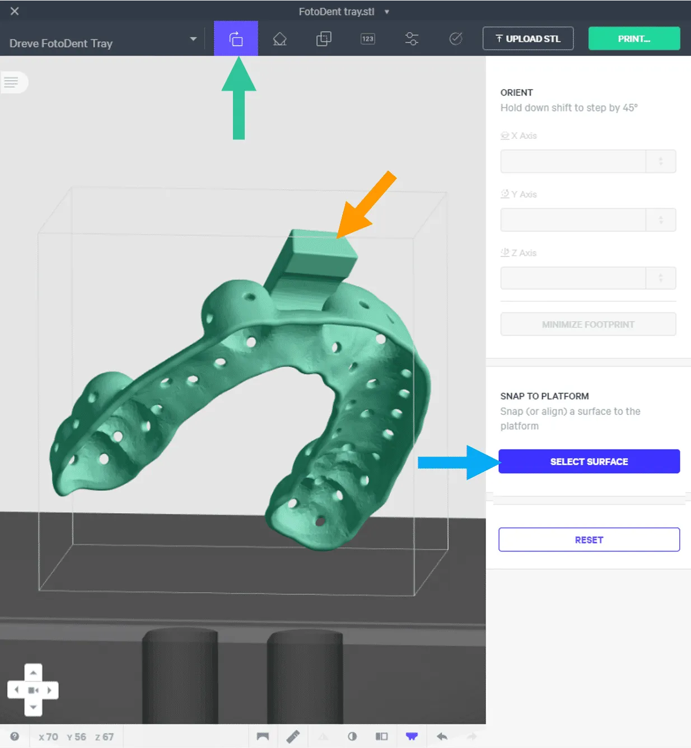Click the X Axis rotation input field
691x748 pixels.
pyautogui.click(x=573, y=161)
